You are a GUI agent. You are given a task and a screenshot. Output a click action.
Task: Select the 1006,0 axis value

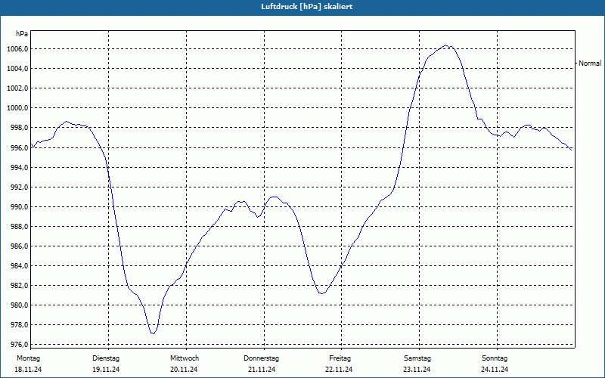coord(17,49)
